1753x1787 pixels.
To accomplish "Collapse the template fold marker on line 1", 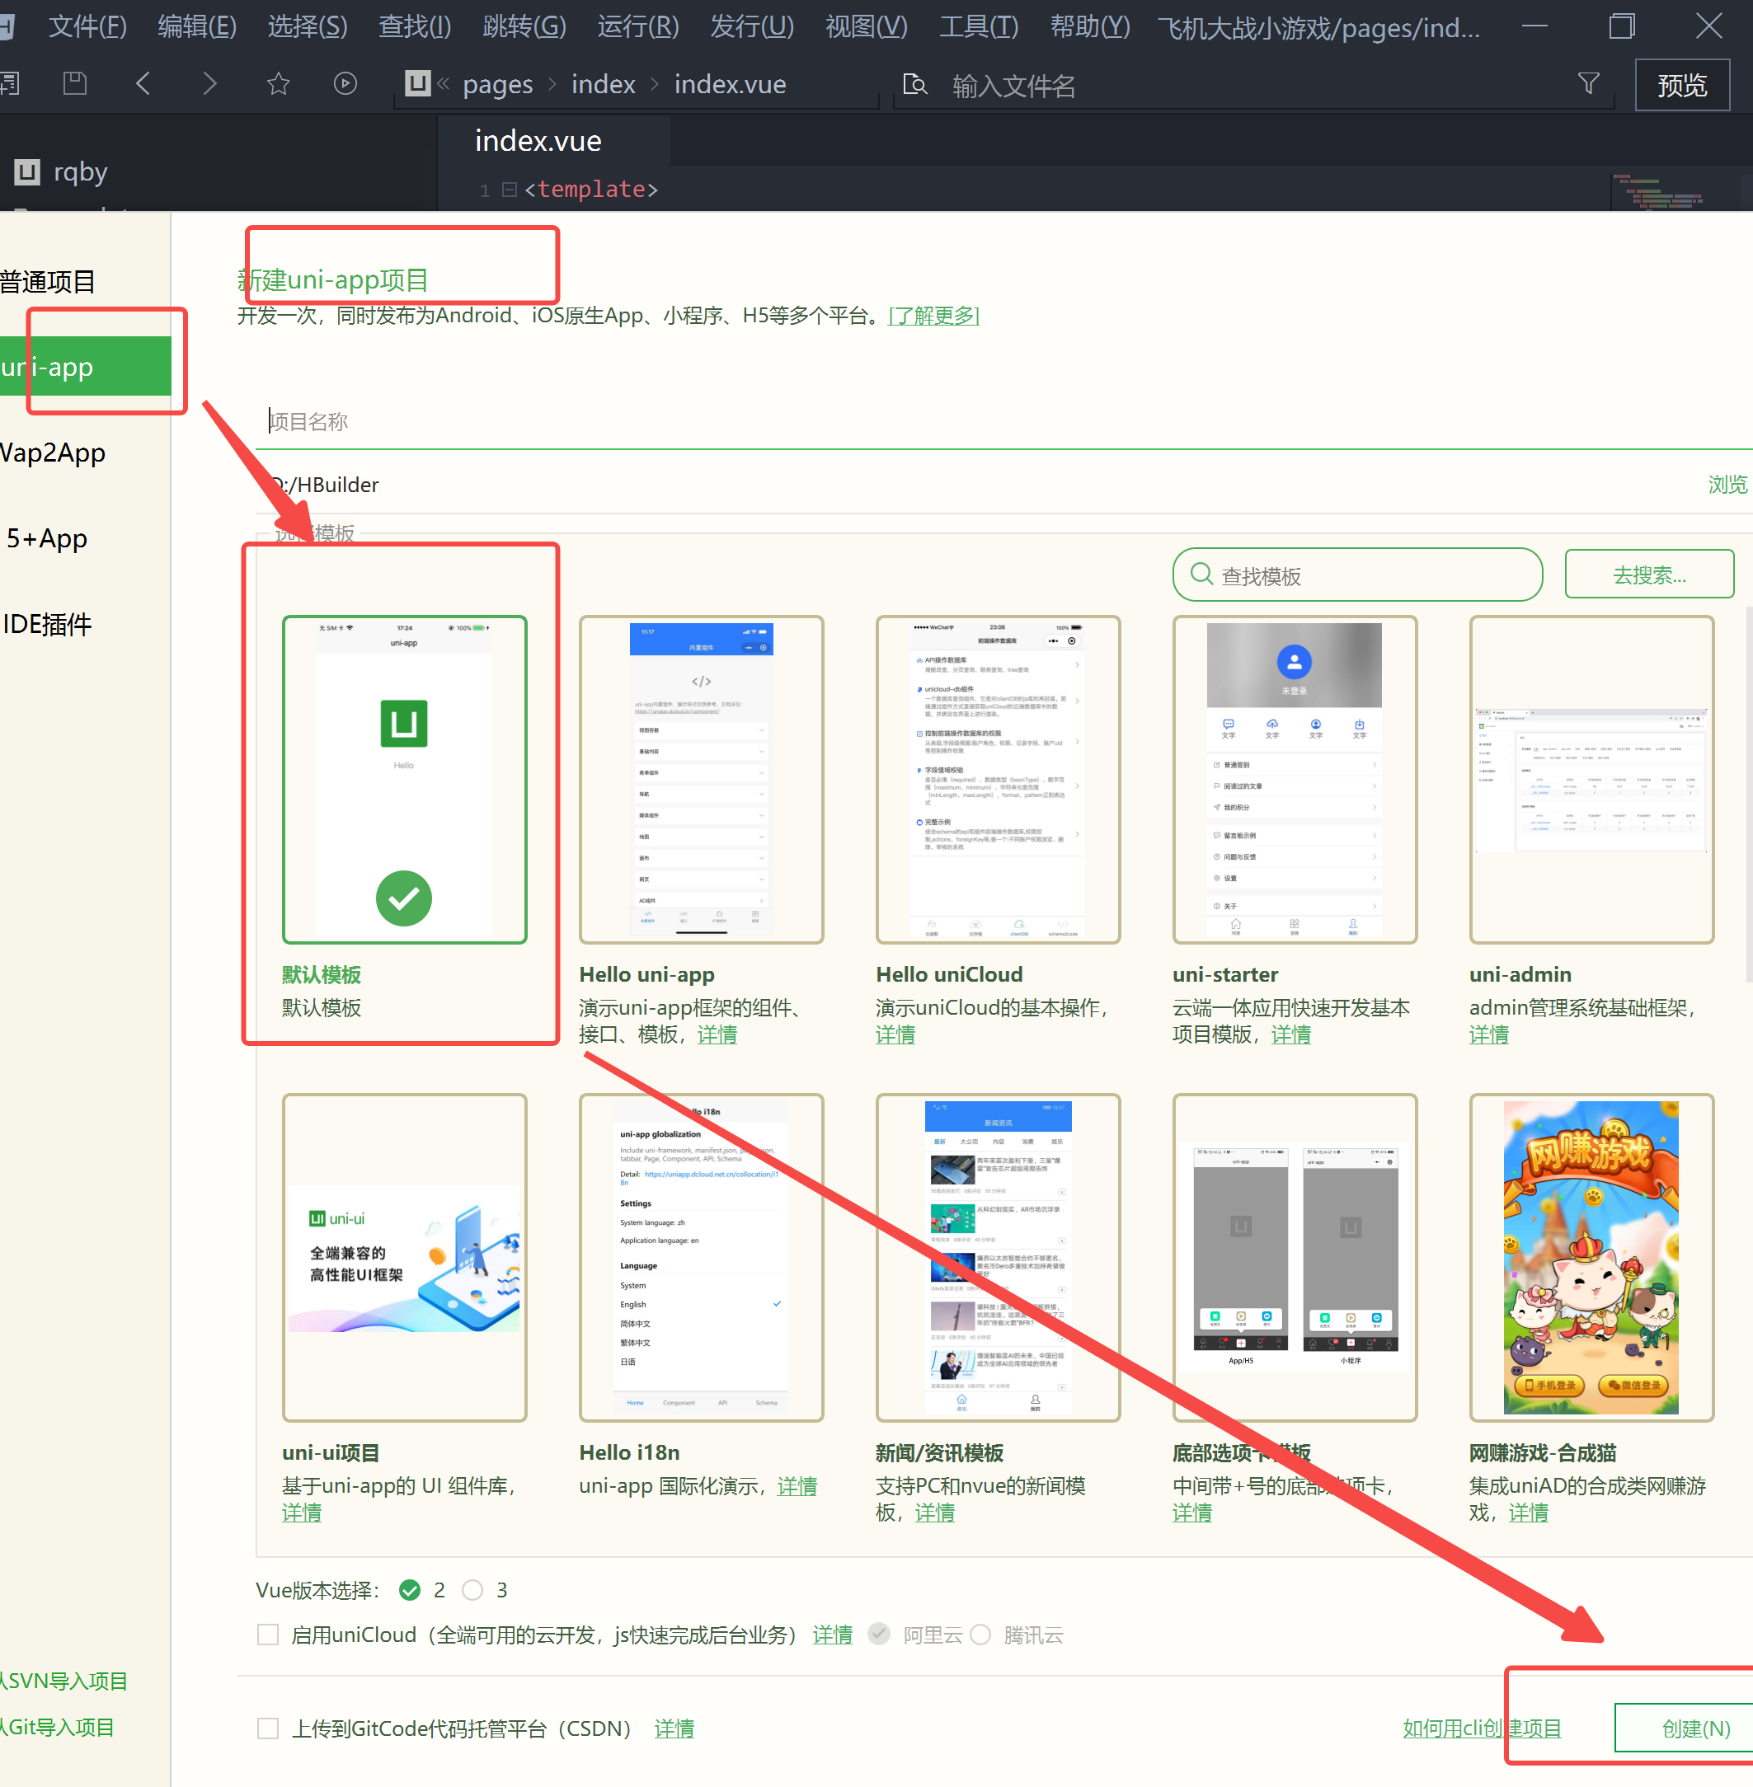I will [x=509, y=190].
